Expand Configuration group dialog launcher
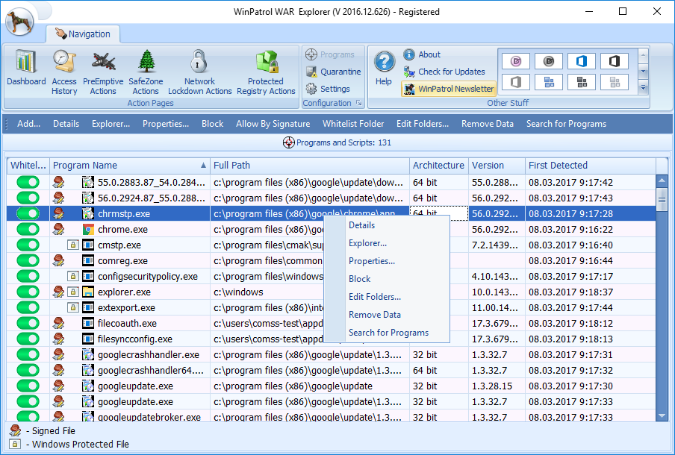The image size is (675, 455). (358, 104)
